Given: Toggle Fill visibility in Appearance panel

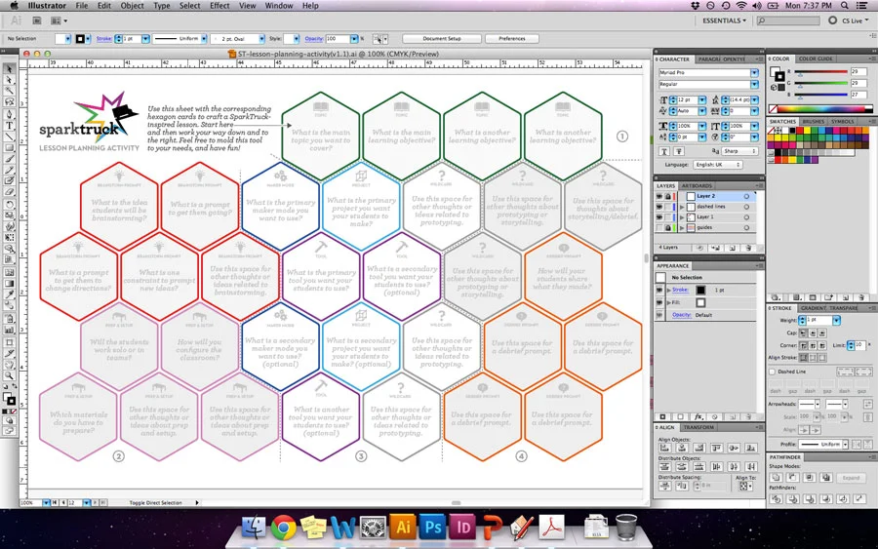Looking at the screenshot, I should [x=659, y=302].
